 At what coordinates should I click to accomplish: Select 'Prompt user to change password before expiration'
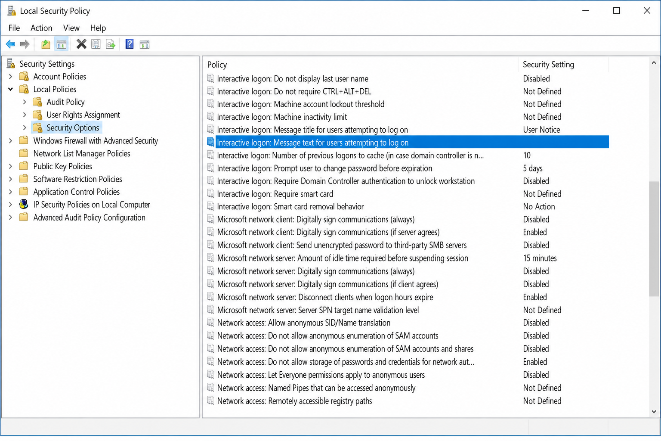pos(324,168)
